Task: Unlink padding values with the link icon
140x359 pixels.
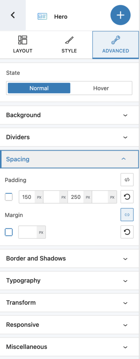Action: pos(127,180)
